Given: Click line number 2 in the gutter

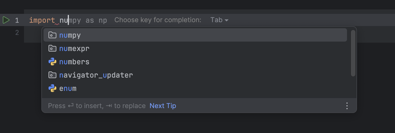Looking at the screenshot, I should click(17, 33).
